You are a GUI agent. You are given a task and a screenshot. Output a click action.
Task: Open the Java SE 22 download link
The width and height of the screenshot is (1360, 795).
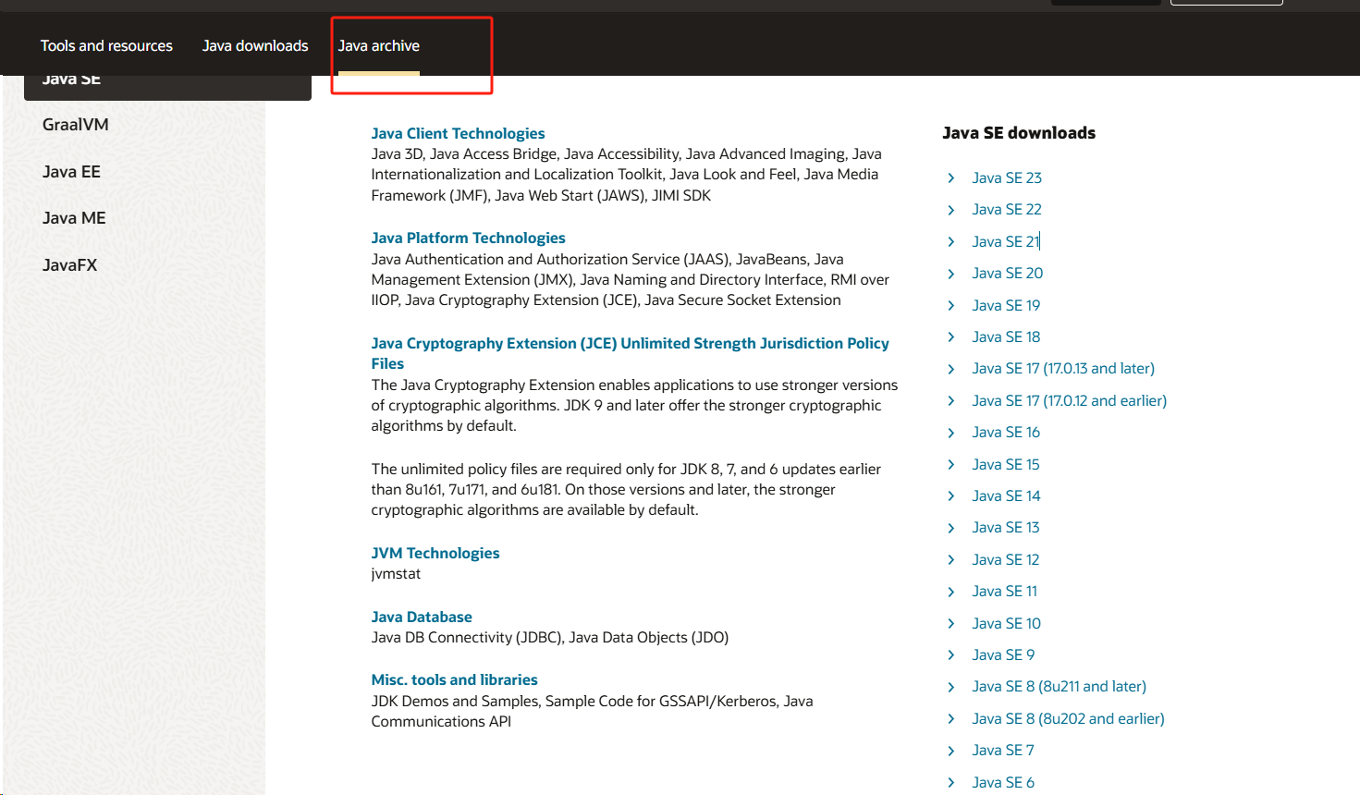tap(1007, 209)
